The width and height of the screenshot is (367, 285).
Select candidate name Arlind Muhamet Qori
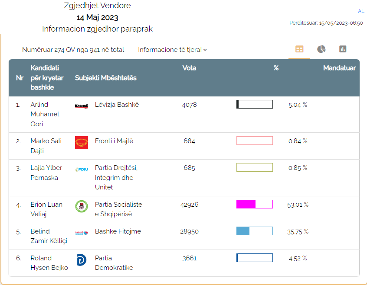point(45,114)
